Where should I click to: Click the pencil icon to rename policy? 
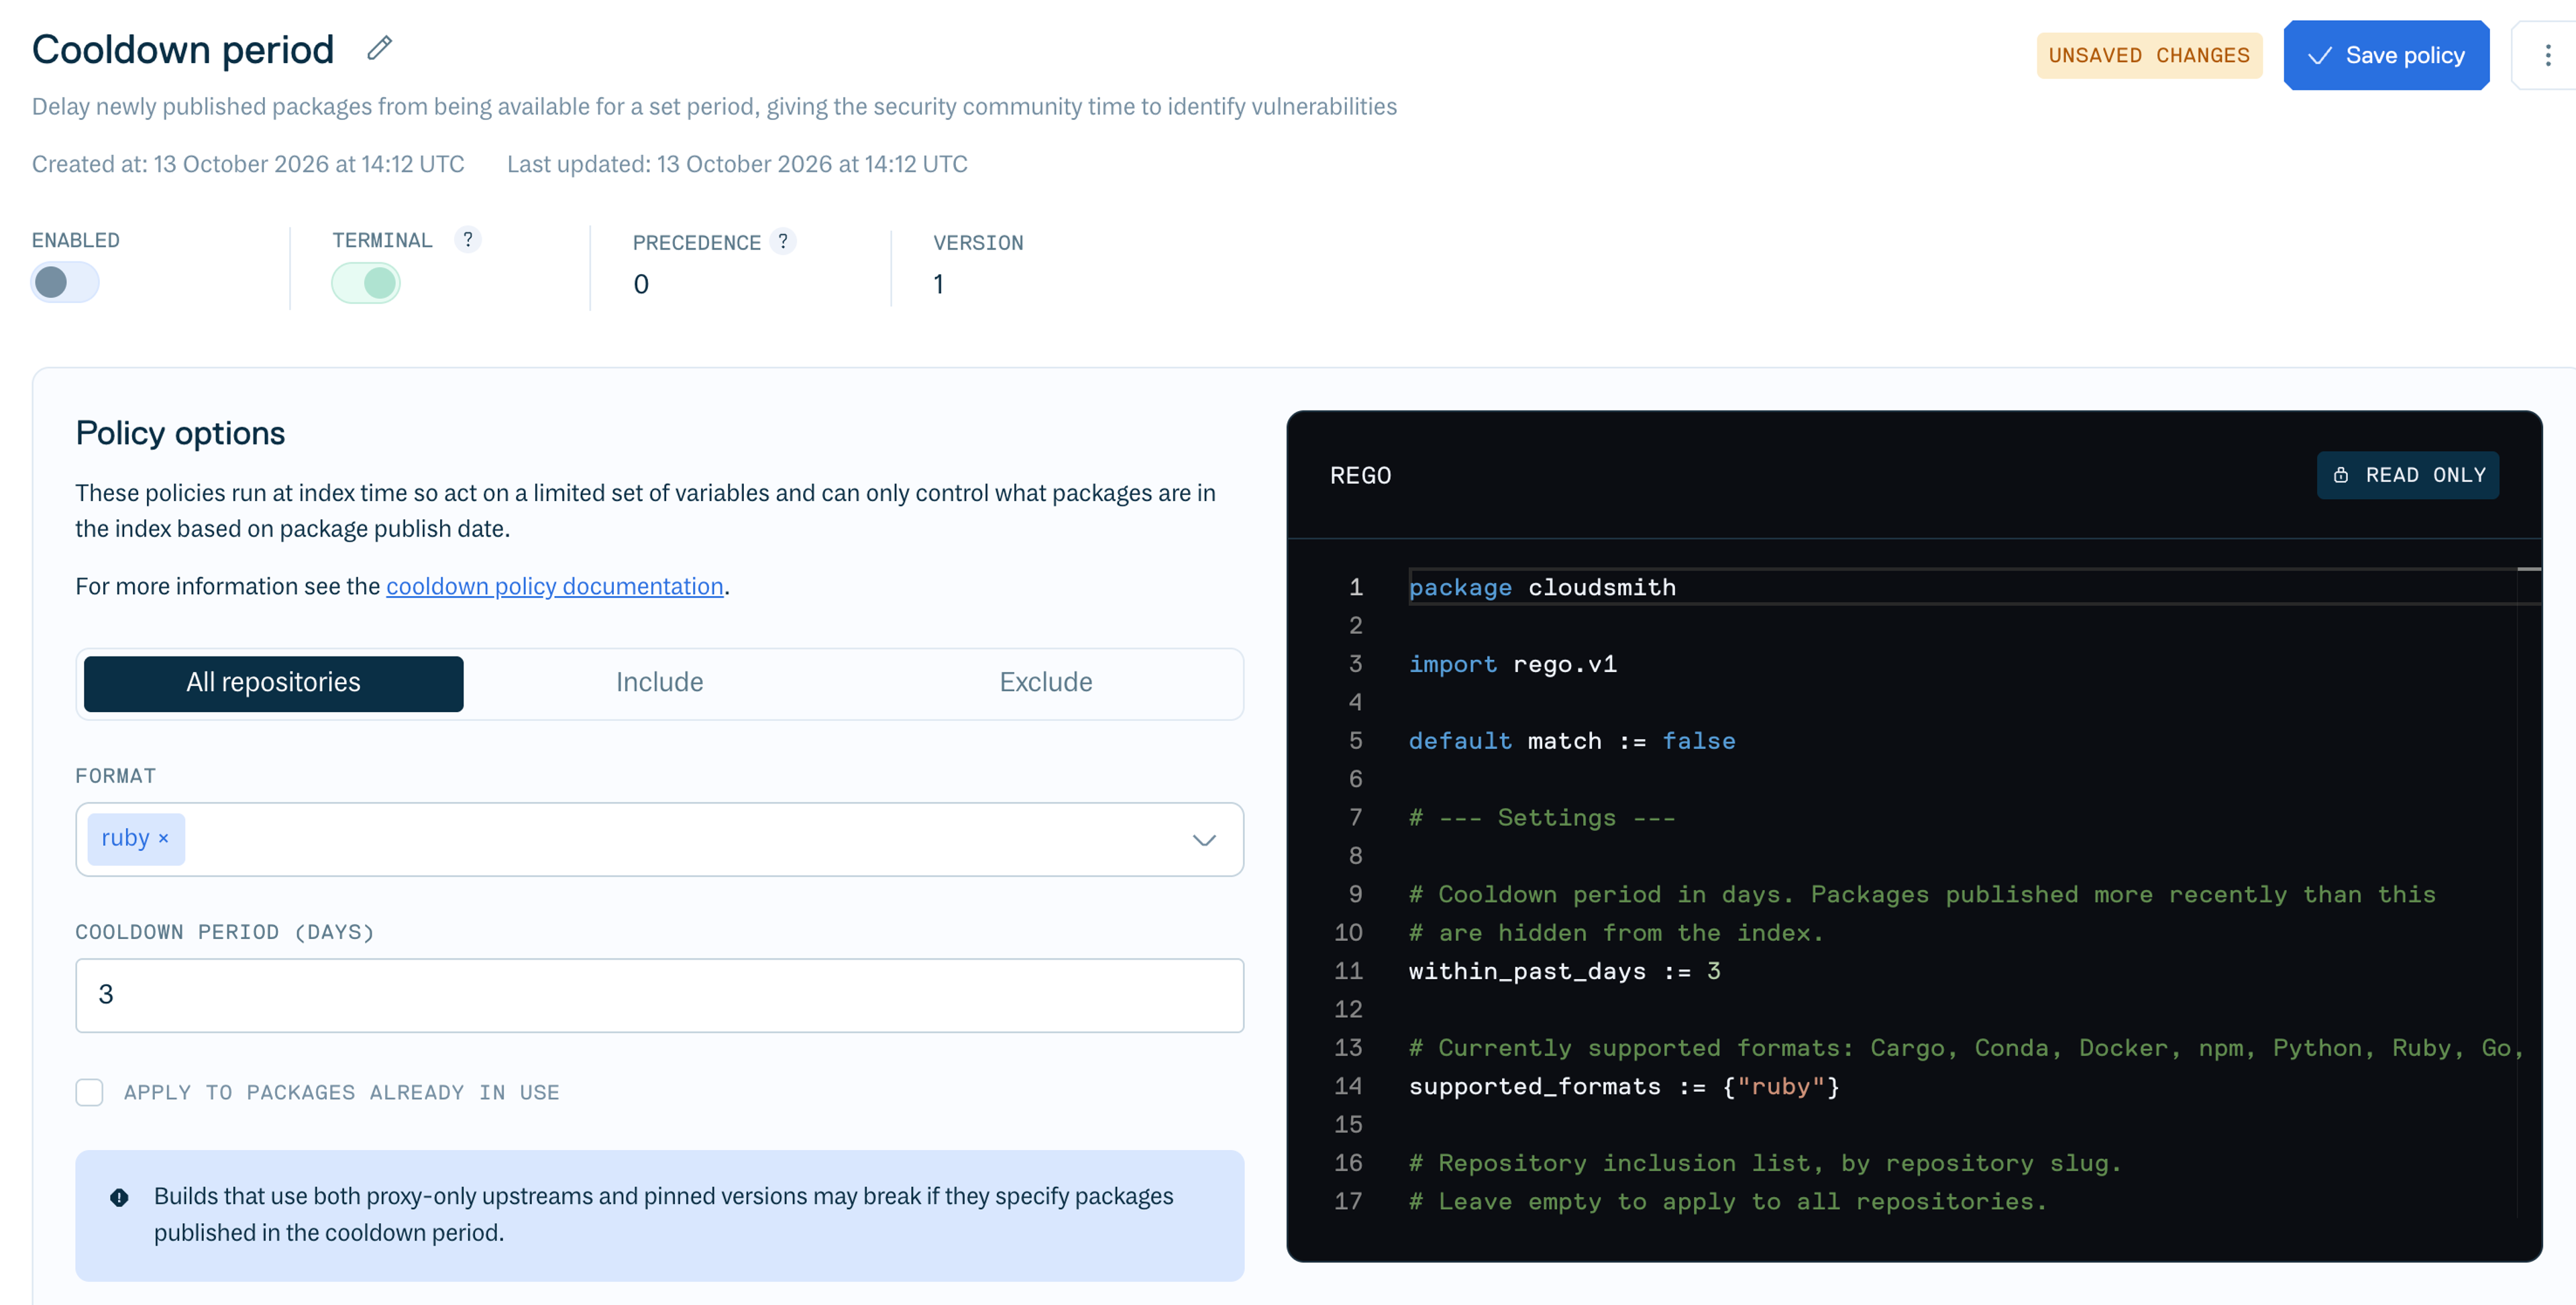tap(379, 48)
